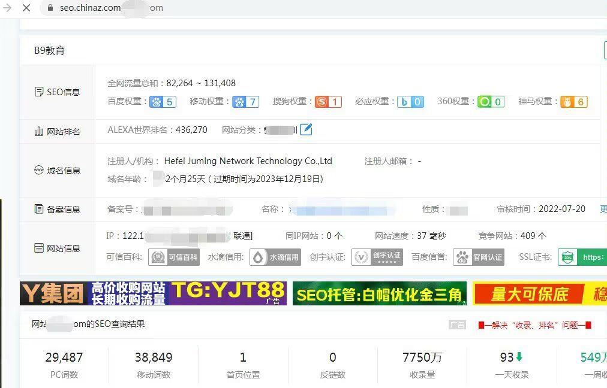Click the 一周收录 value 549万

click(x=594, y=357)
